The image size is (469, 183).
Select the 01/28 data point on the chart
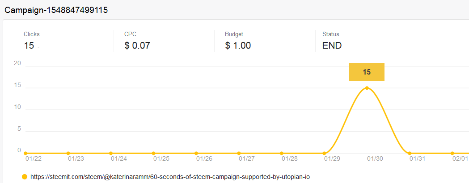pos(282,153)
